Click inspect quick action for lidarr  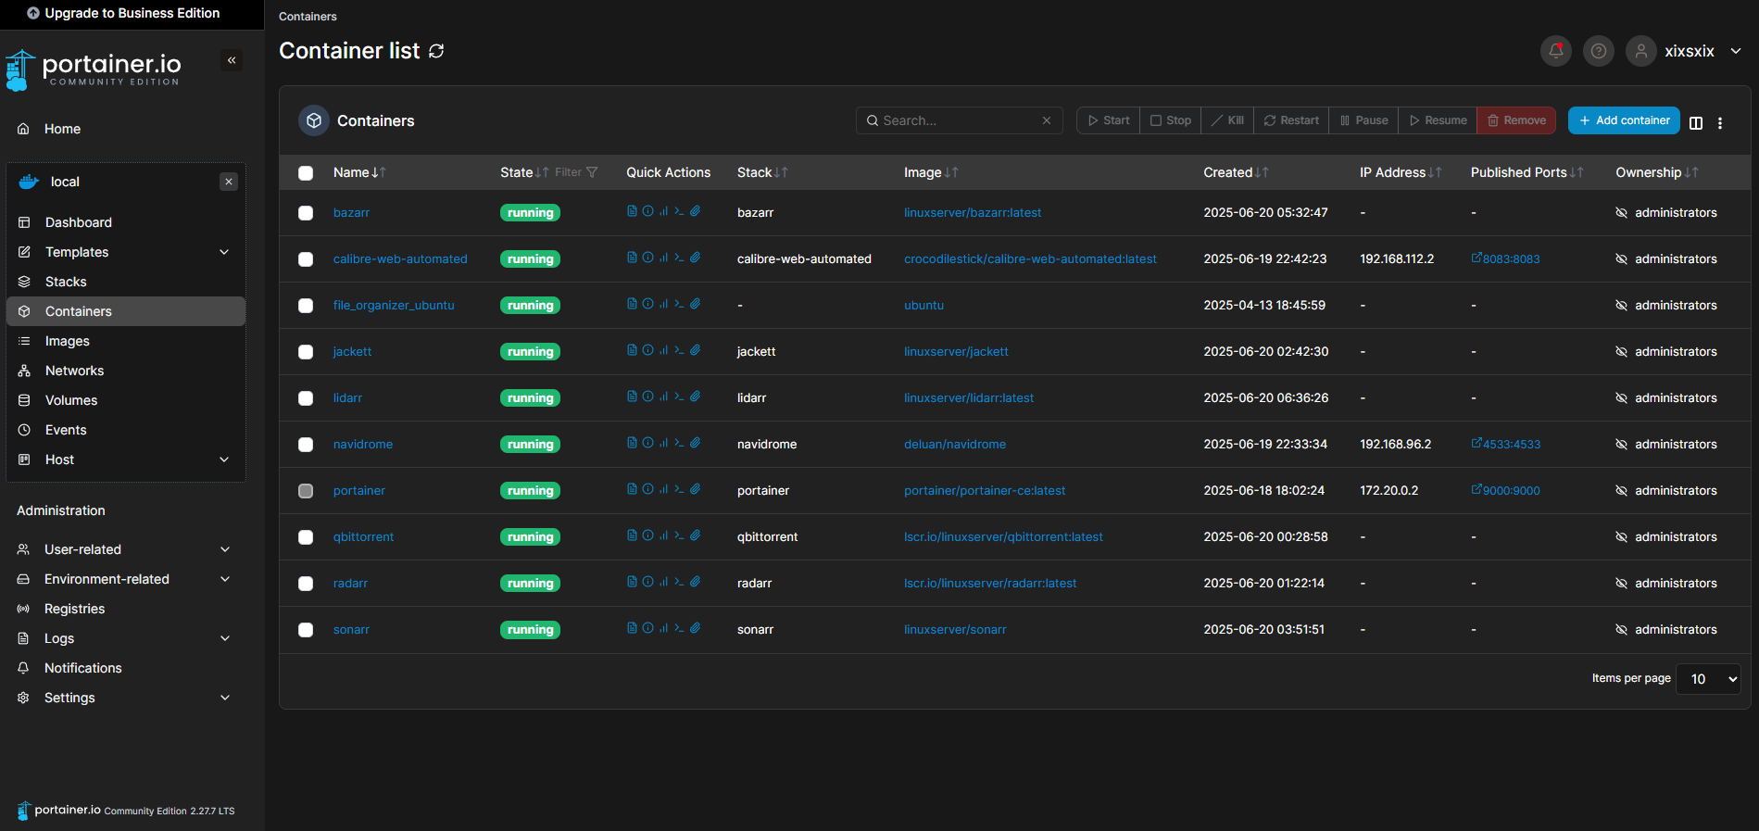pyautogui.click(x=647, y=397)
